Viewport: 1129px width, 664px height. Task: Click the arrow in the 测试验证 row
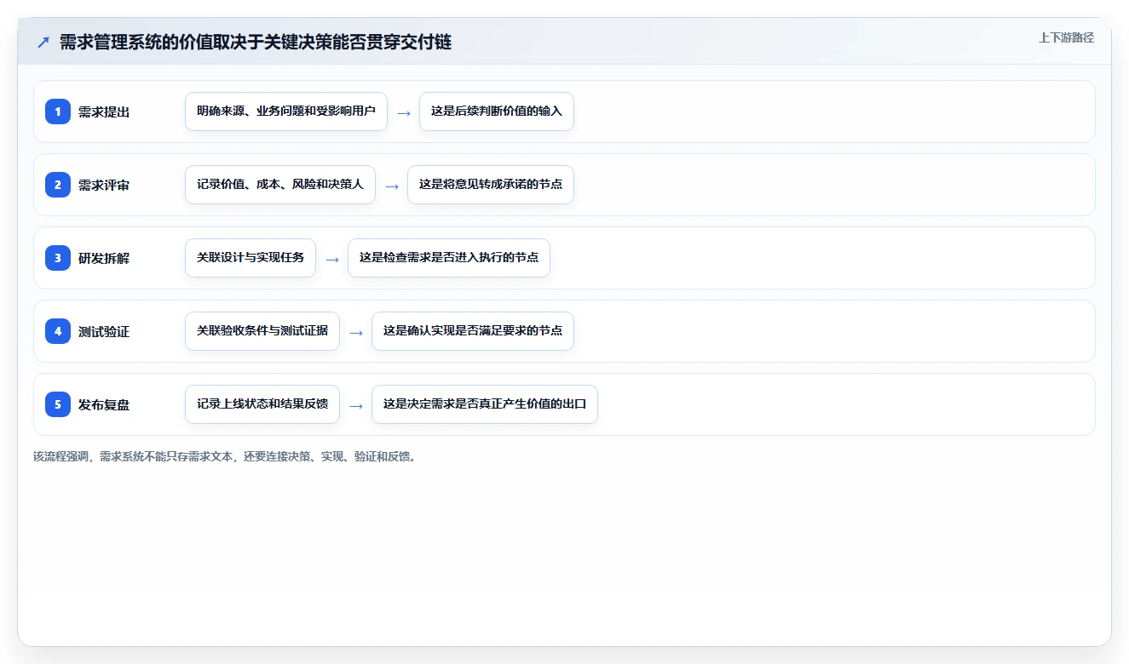point(356,332)
